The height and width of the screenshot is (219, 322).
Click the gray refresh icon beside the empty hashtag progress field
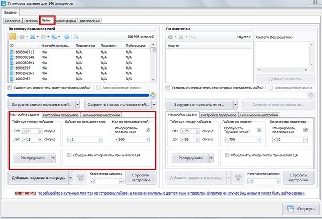311,95
